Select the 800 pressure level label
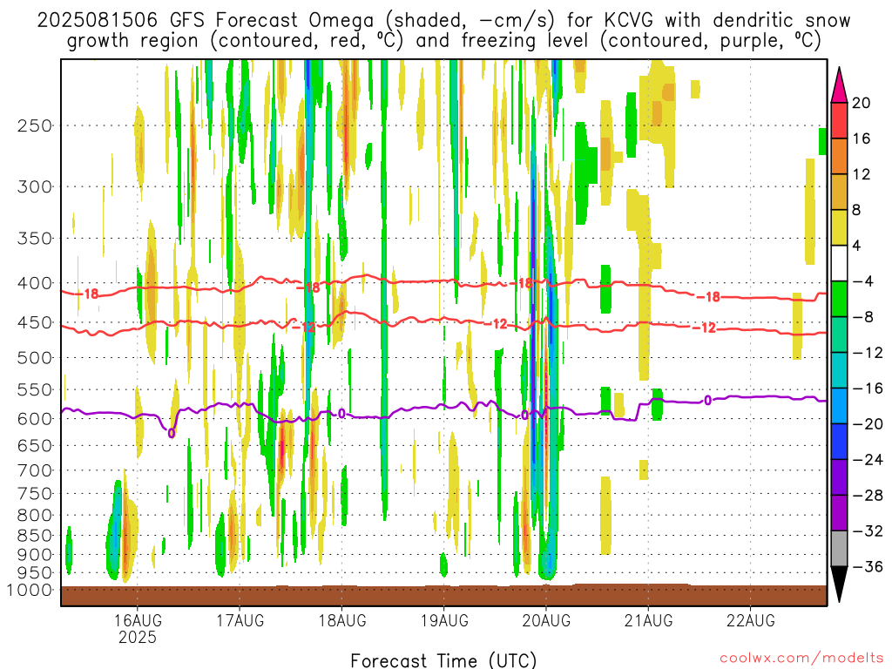The image size is (892, 669). pyautogui.click(x=35, y=516)
